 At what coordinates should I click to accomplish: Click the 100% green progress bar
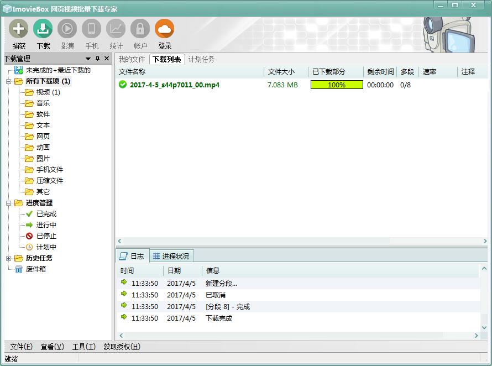pyautogui.click(x=337, y=85)
